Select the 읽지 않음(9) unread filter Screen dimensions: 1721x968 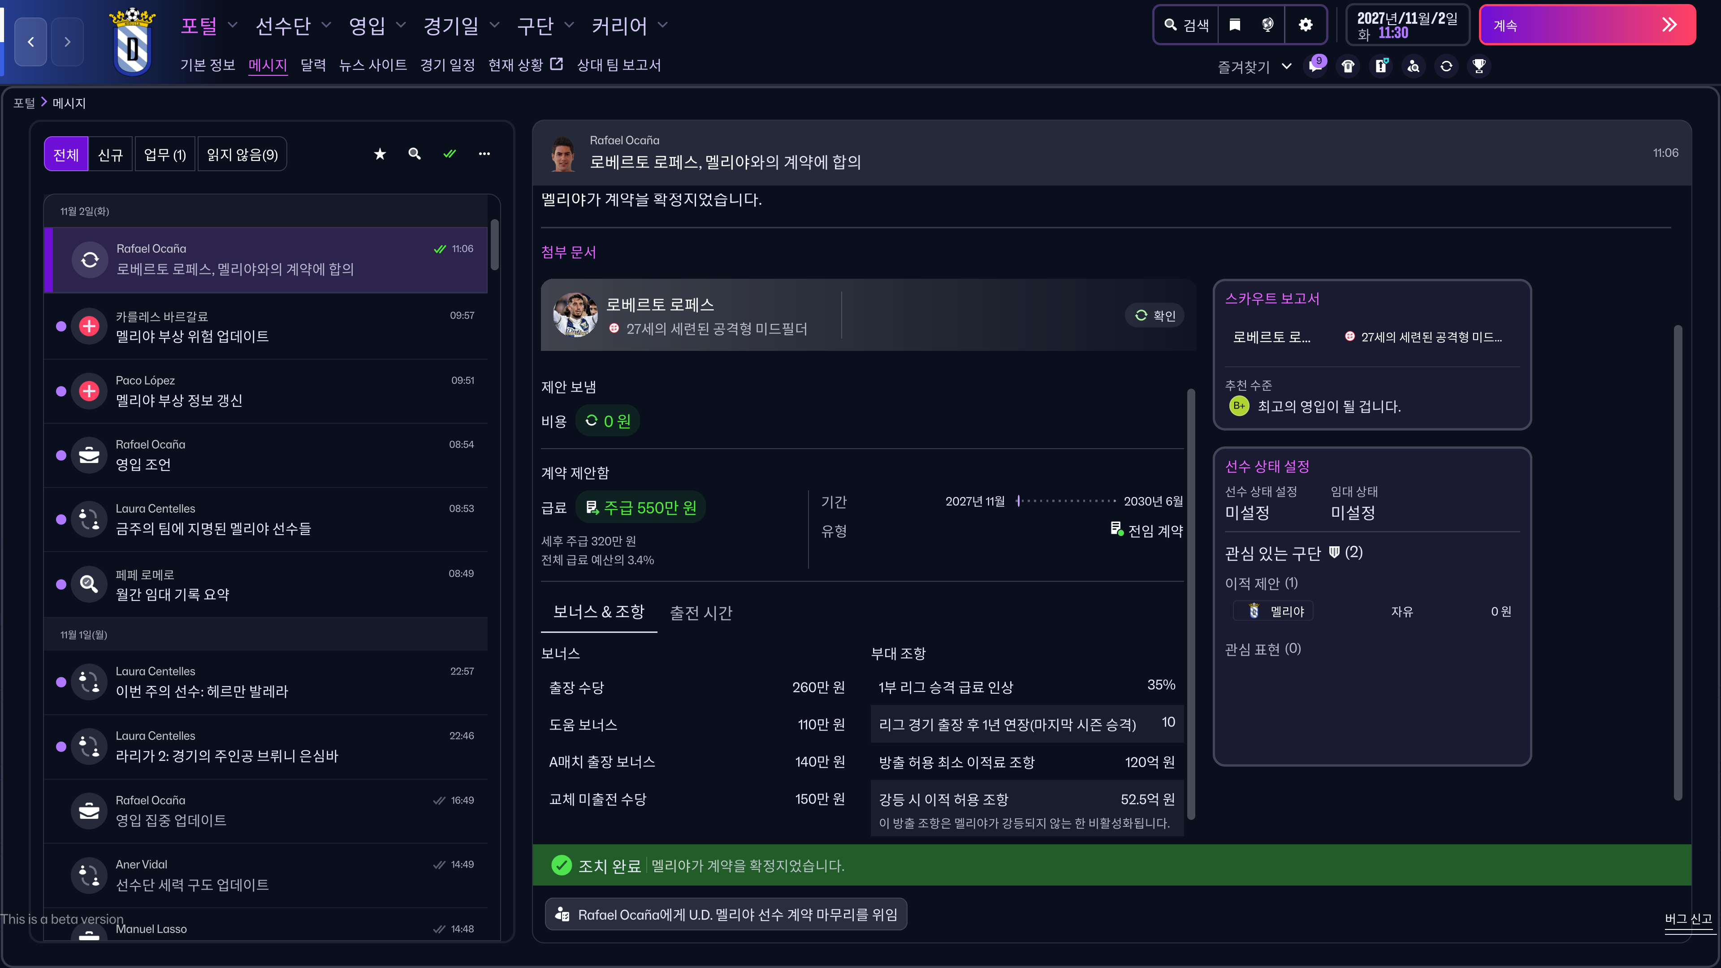[242, 155]
